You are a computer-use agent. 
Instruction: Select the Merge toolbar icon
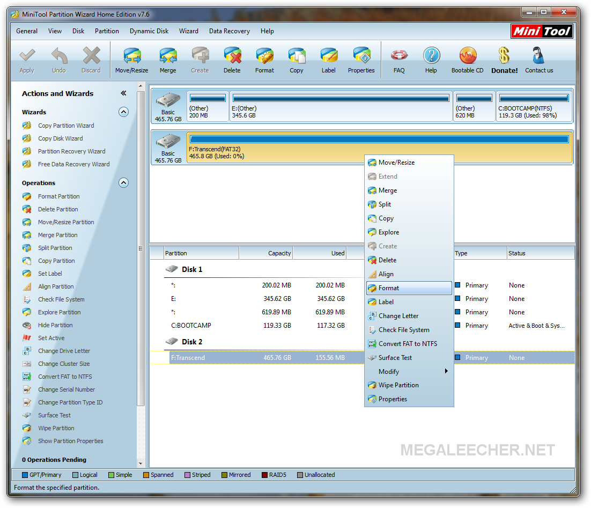(x=168, y=56)
